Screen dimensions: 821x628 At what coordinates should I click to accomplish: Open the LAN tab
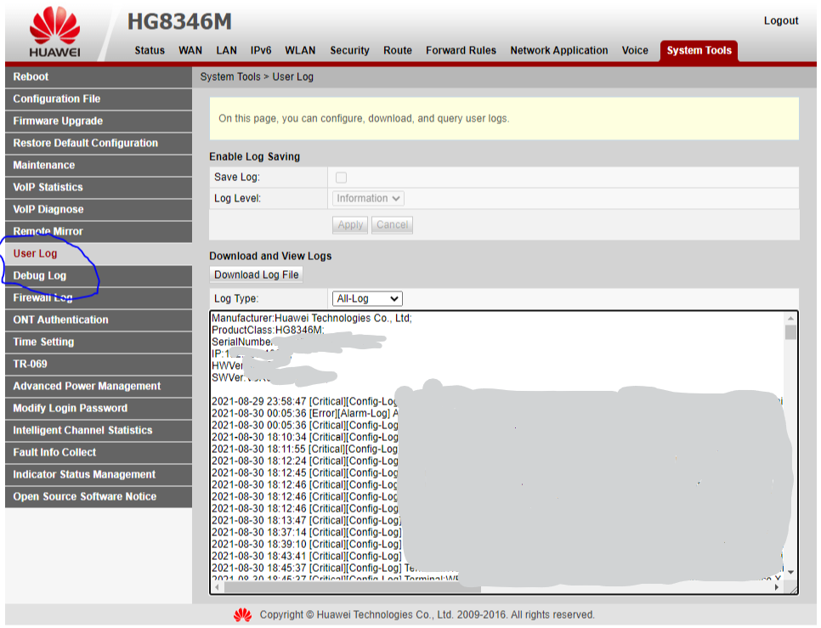(x=226, y=50)
